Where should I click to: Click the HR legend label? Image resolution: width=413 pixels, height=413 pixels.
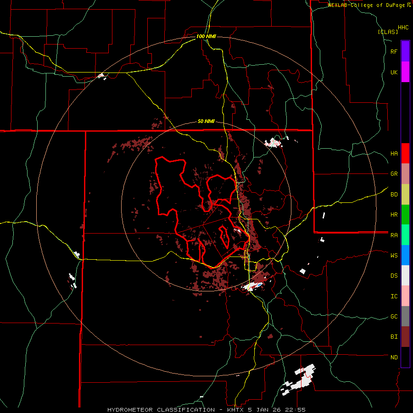[394, 215]
